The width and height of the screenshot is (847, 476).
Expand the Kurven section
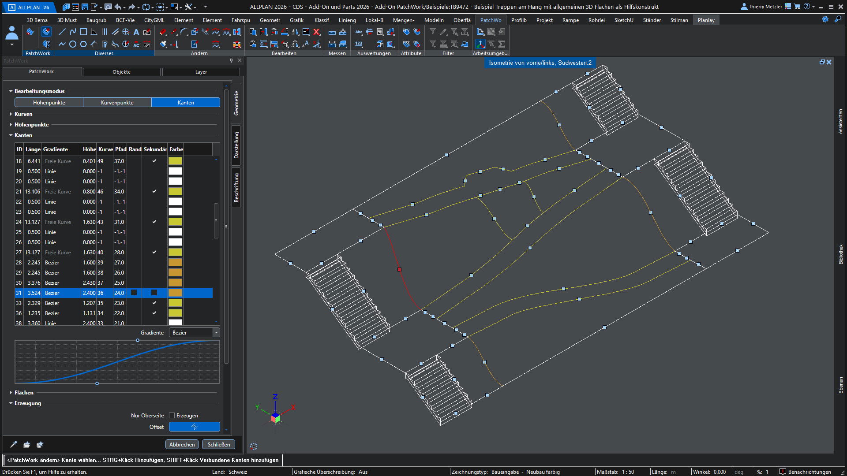(11, 114)
